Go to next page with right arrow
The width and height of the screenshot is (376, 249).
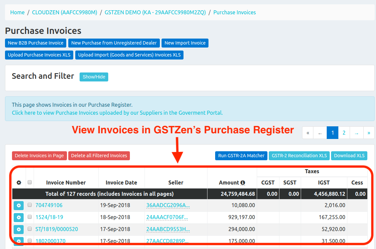tap(357, 133)
